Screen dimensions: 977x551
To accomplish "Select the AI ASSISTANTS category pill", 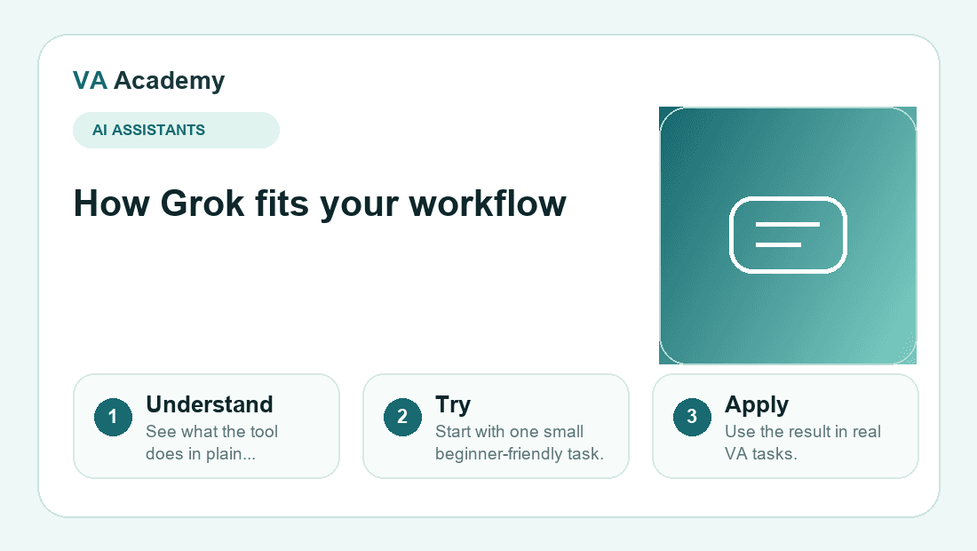I will tap(177, 130).
